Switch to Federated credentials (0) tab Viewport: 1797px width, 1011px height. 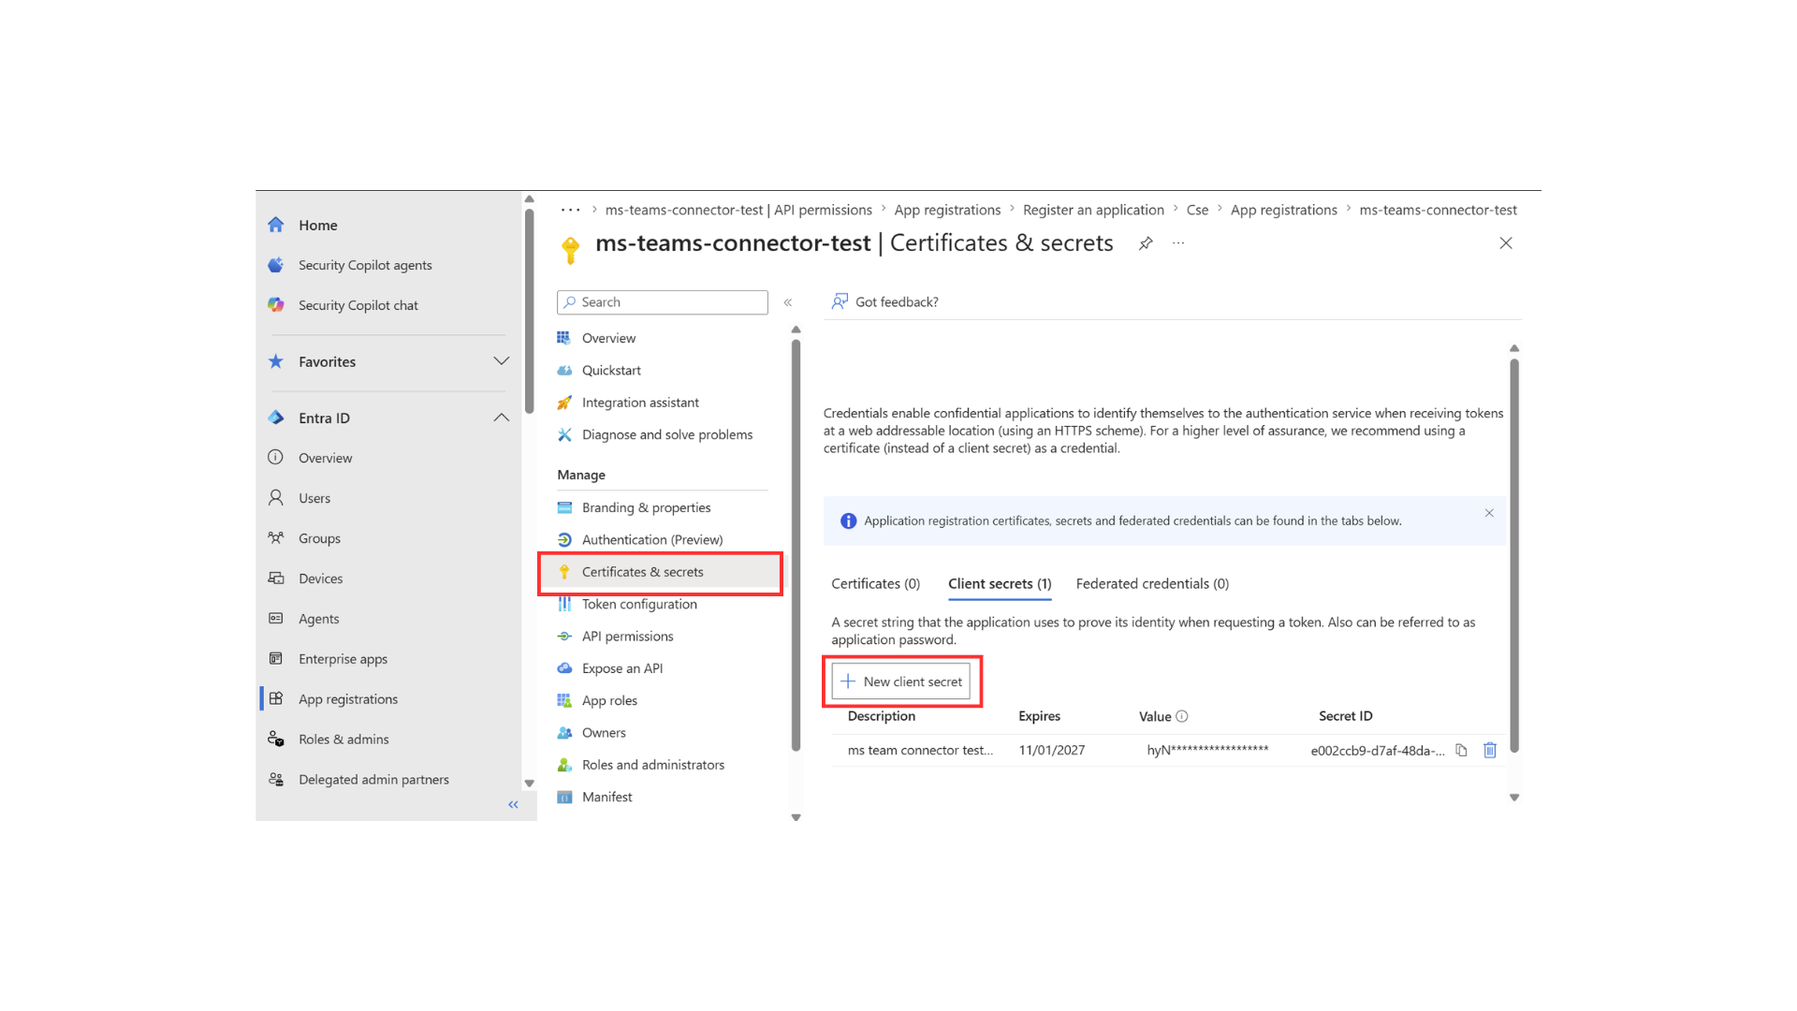tap(1152, 583)
